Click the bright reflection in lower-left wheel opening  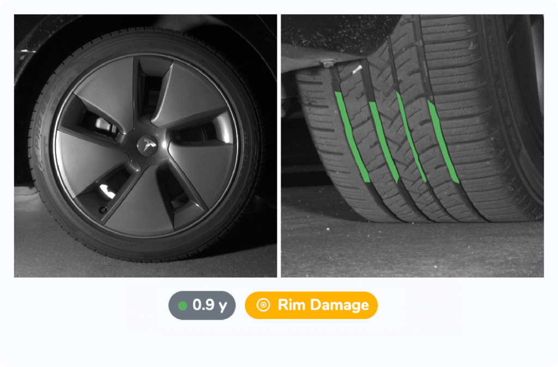click(107, 191)
